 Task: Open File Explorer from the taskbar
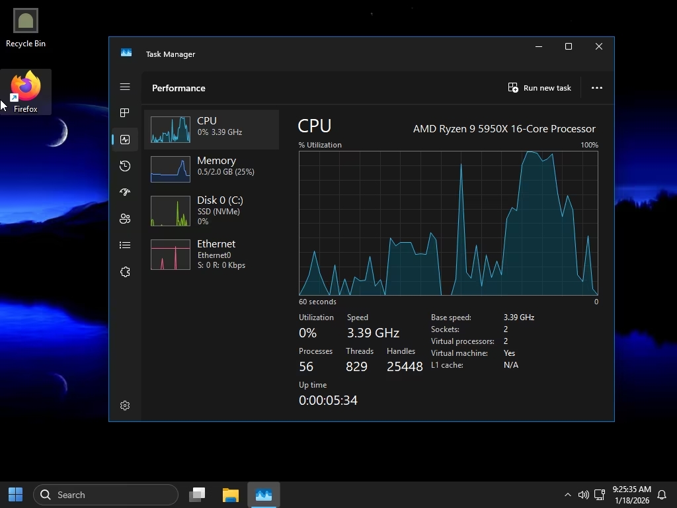click(x=230, y=495)
